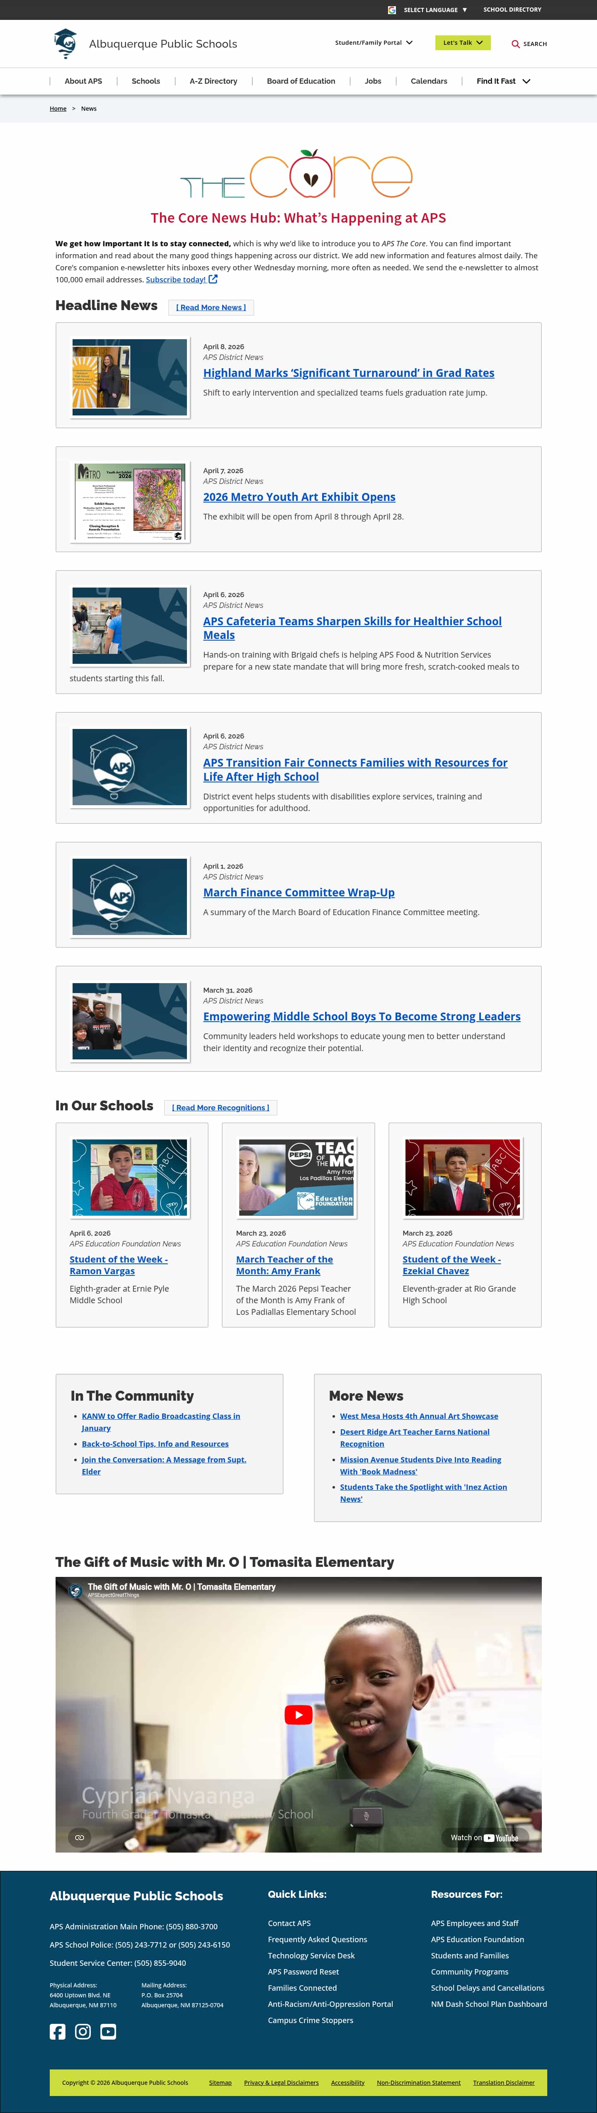Screen dimensions: 597x2113
Task: Click the Accessibility footer link
Action: tap(348, 2082)
